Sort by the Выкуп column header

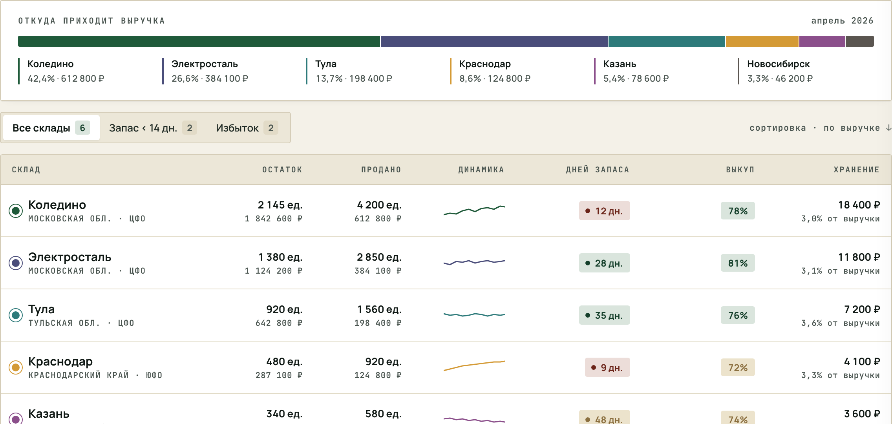(740, 170)
